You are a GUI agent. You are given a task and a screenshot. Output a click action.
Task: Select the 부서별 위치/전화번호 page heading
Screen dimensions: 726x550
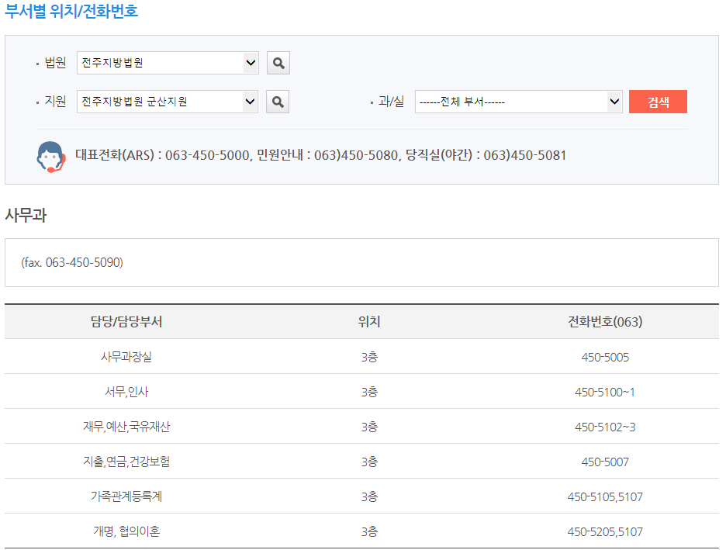click(x=71, y=10)
